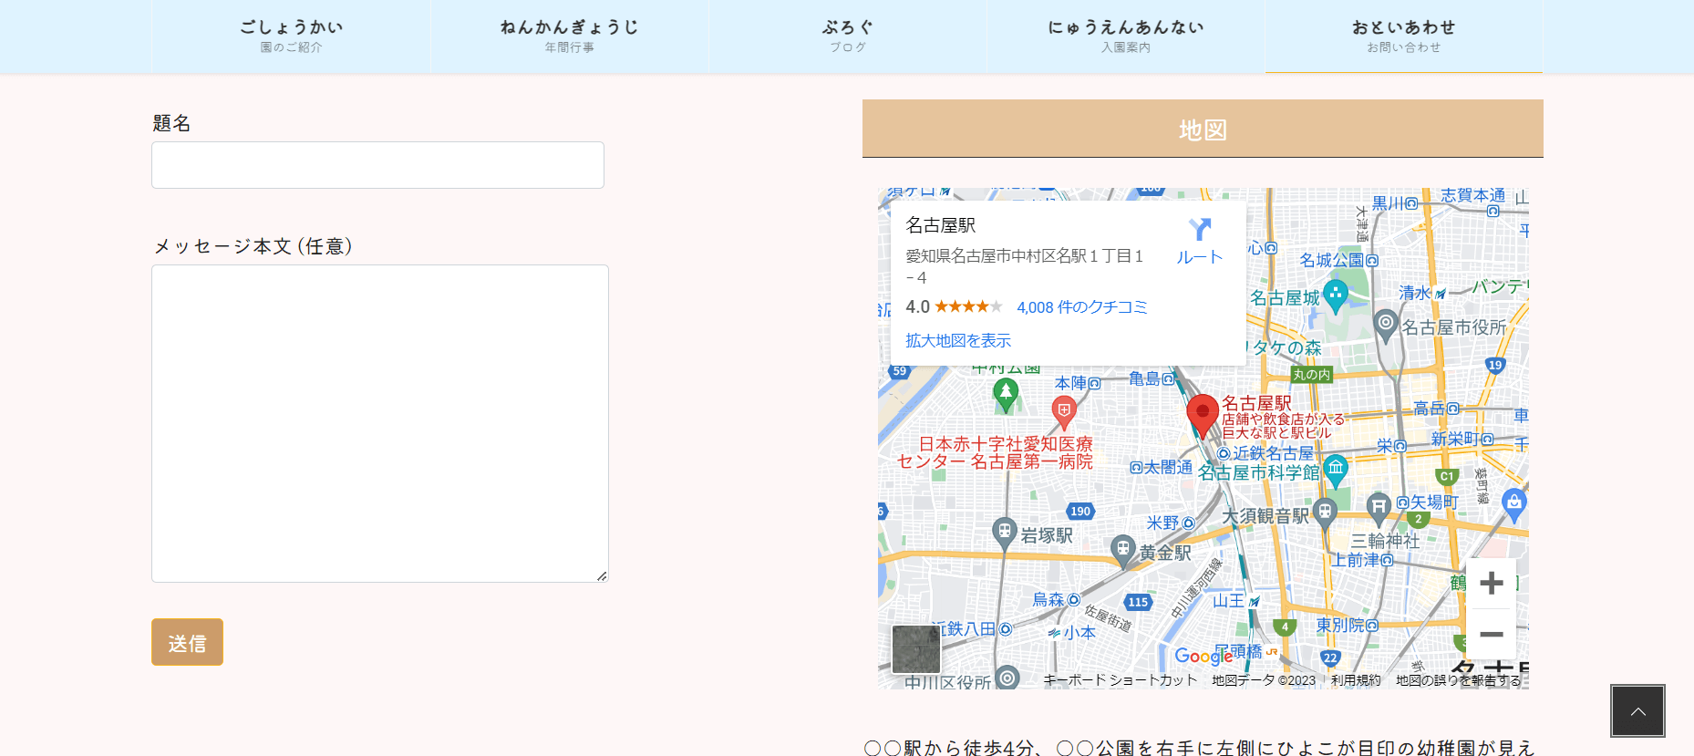Open the ごしょうかい nav menu item

(291, 36)
